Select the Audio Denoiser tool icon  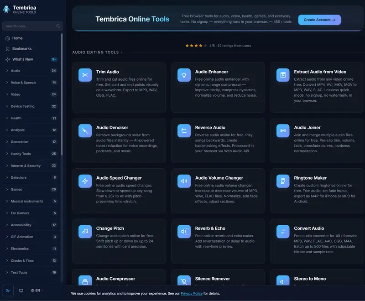pyautogui.click(x=85, y=131)
